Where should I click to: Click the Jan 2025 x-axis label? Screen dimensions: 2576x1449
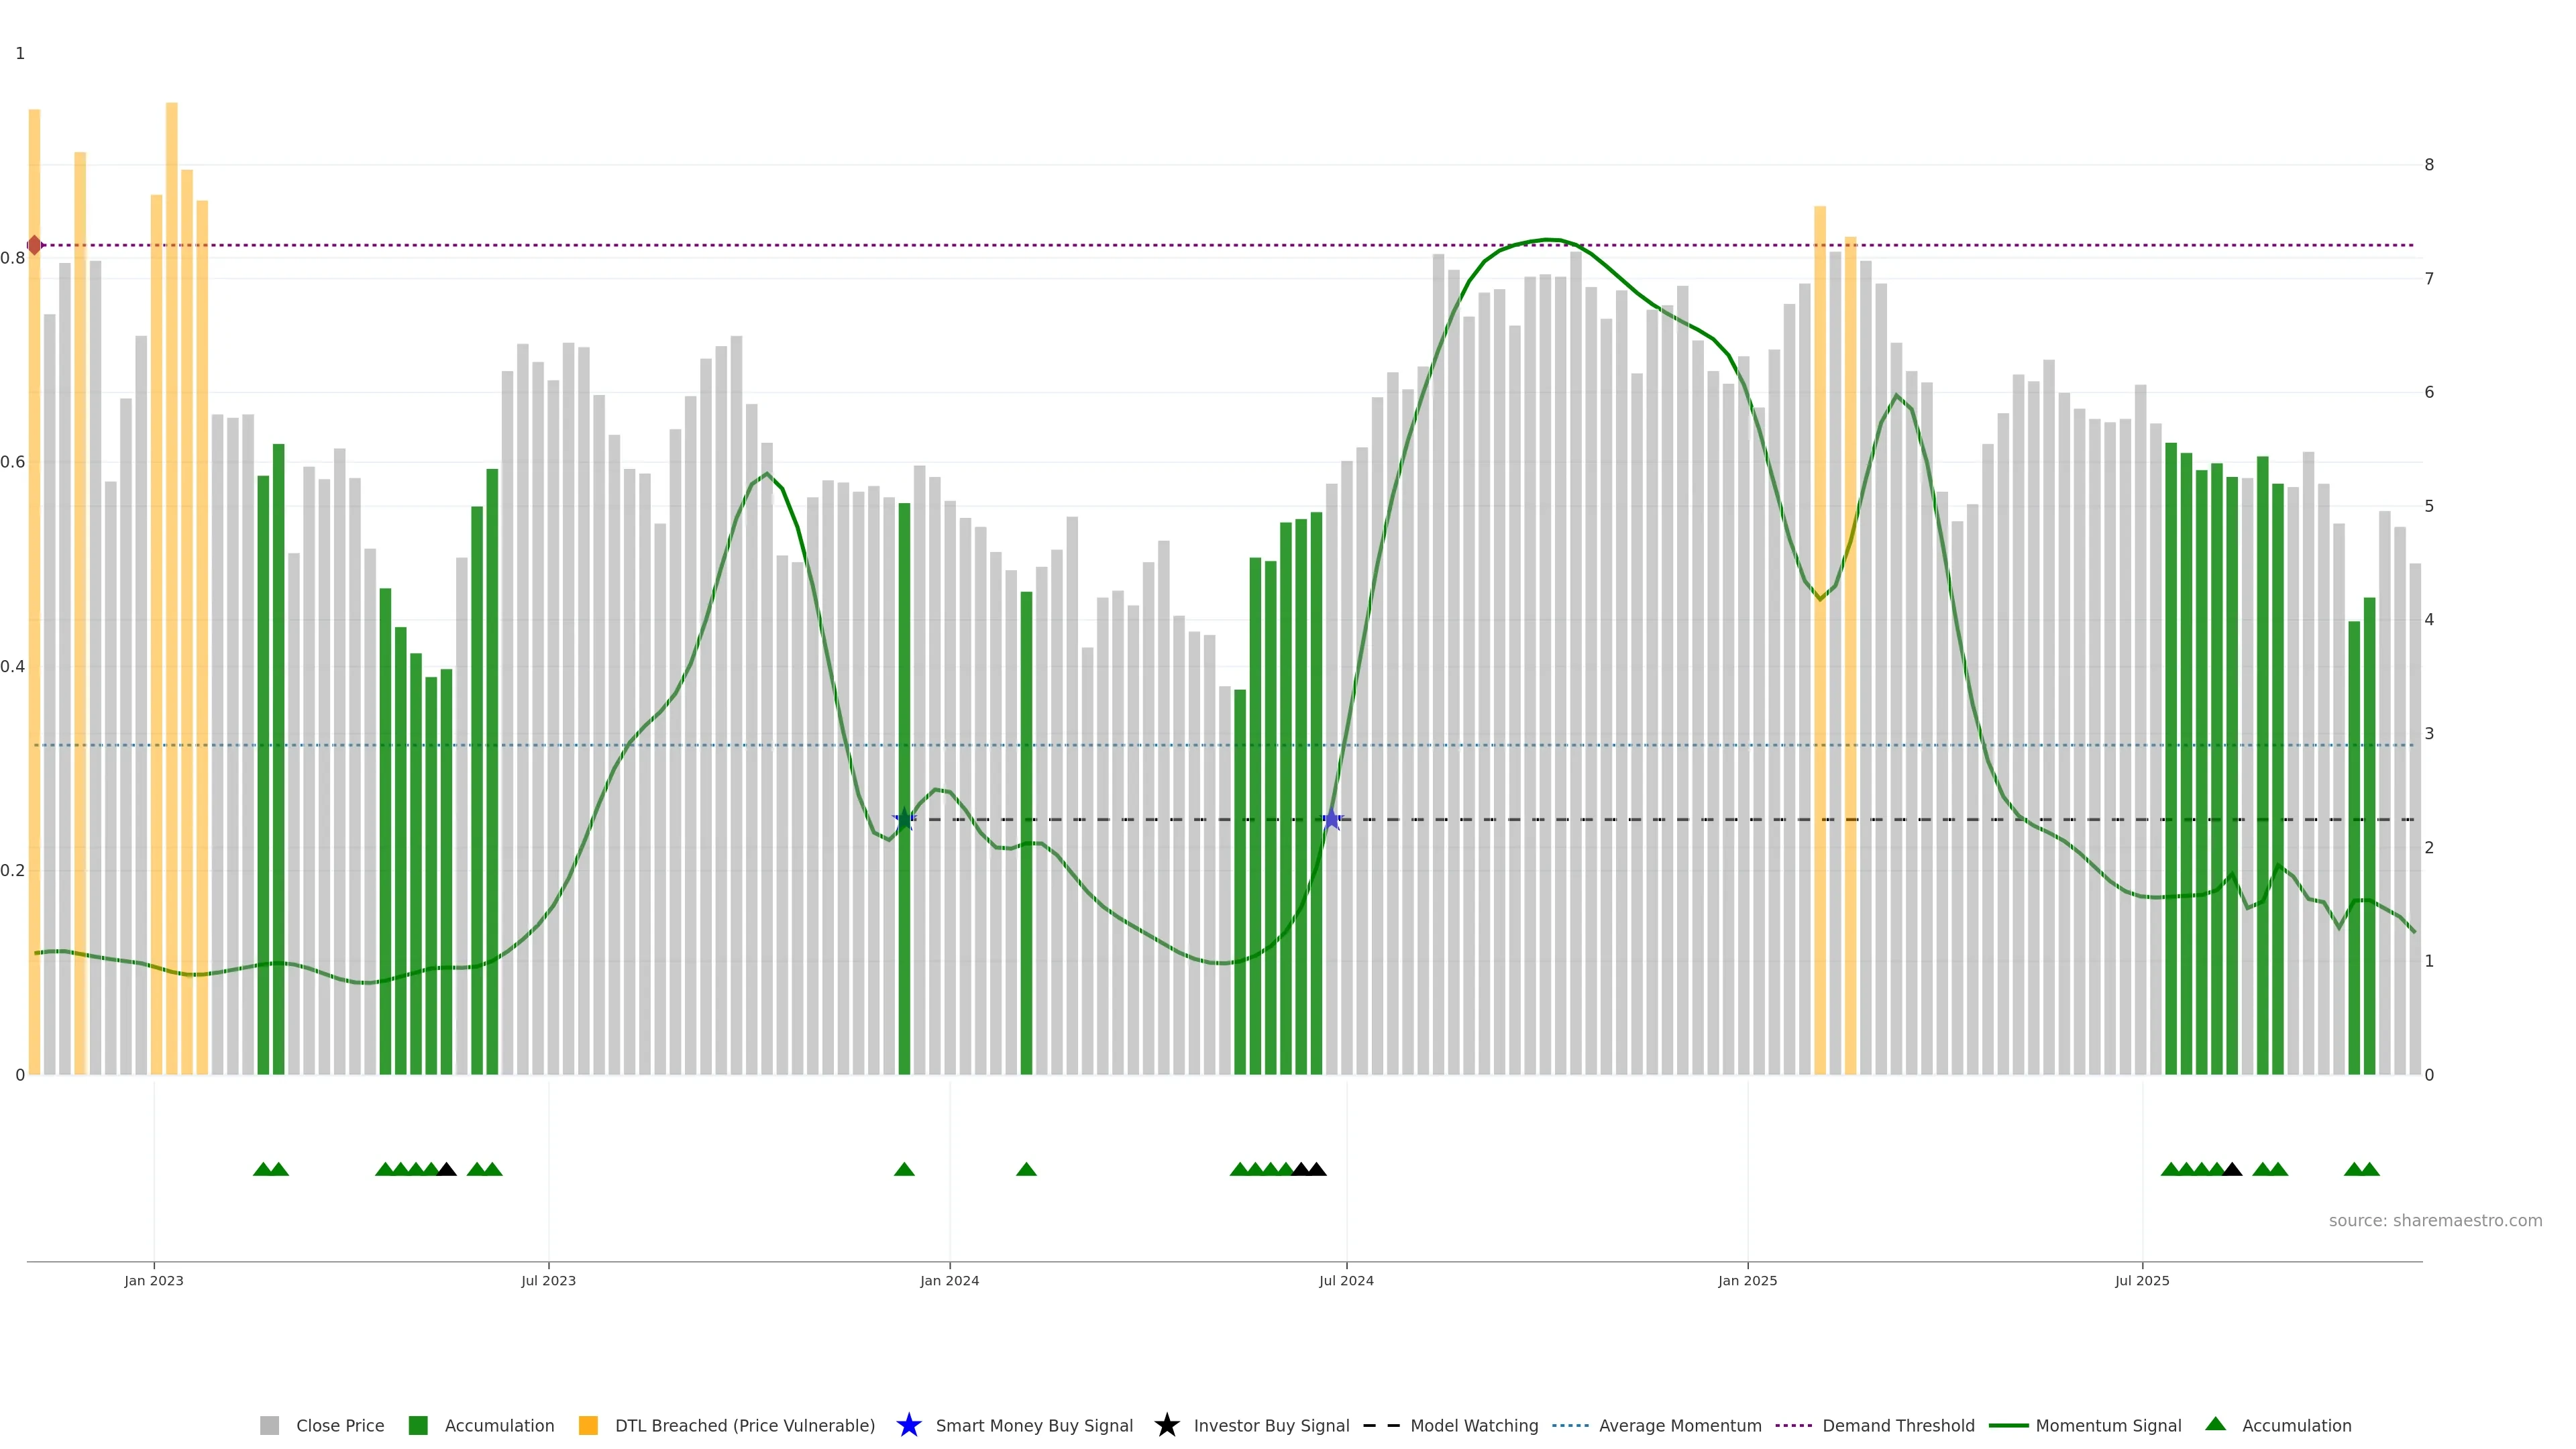coord(1747,1280)
